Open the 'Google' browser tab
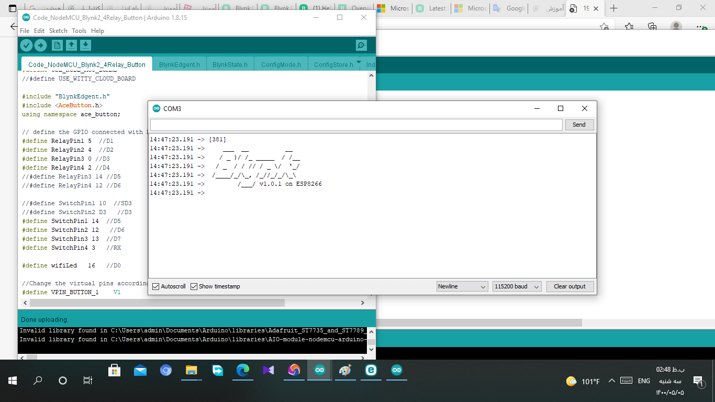The image size is (715, 402). tap(508, 8)
